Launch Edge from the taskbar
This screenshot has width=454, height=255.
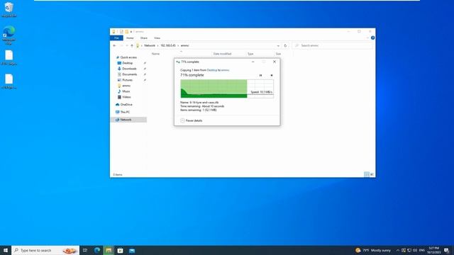click(x=97, y=250)
